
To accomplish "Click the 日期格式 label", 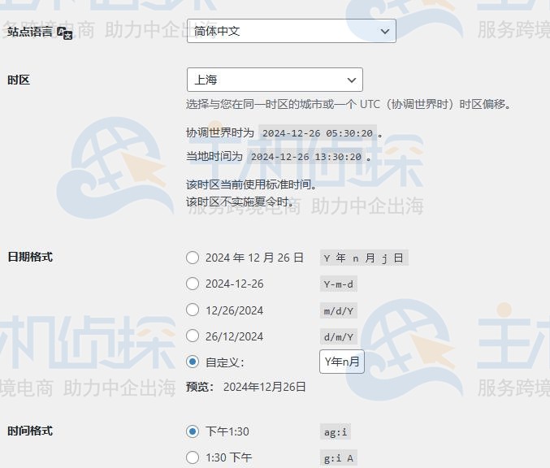I will click(30, 257).
